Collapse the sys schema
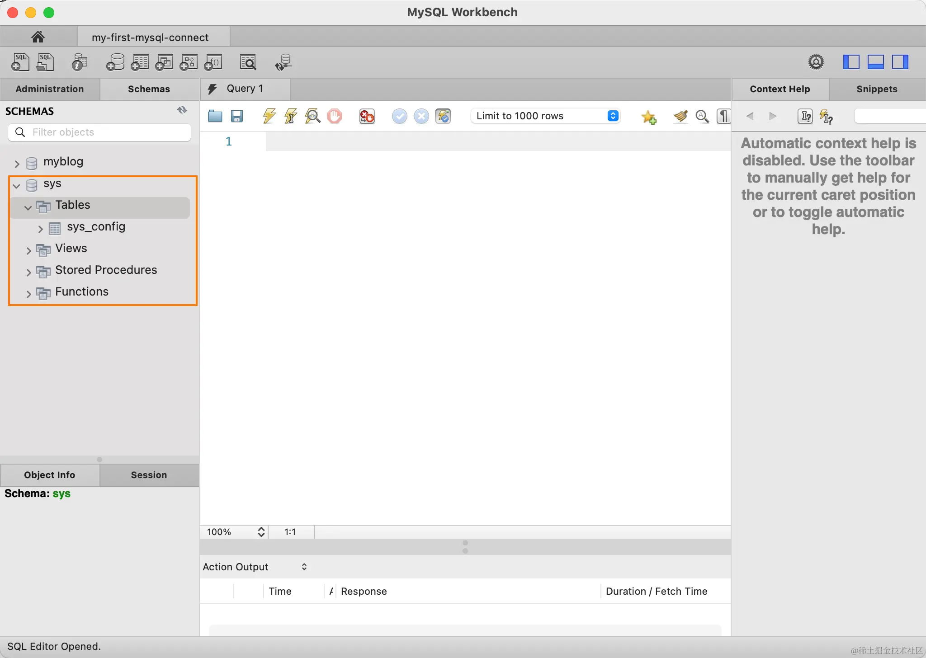The height and width of the screenshot is (658, 926). click(17, 185)
